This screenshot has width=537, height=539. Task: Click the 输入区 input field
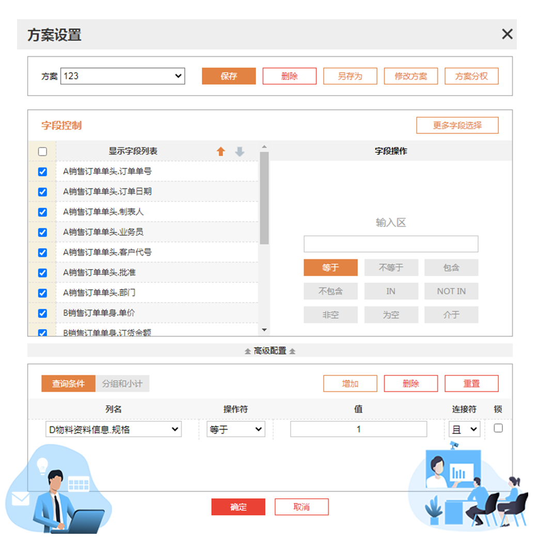(x=391, y=244)
